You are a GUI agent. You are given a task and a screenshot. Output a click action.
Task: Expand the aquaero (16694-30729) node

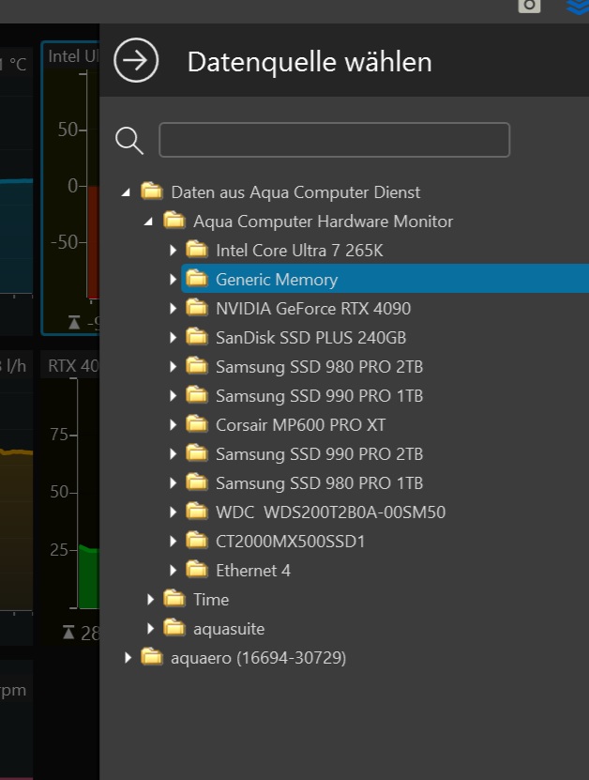(128, 658)
